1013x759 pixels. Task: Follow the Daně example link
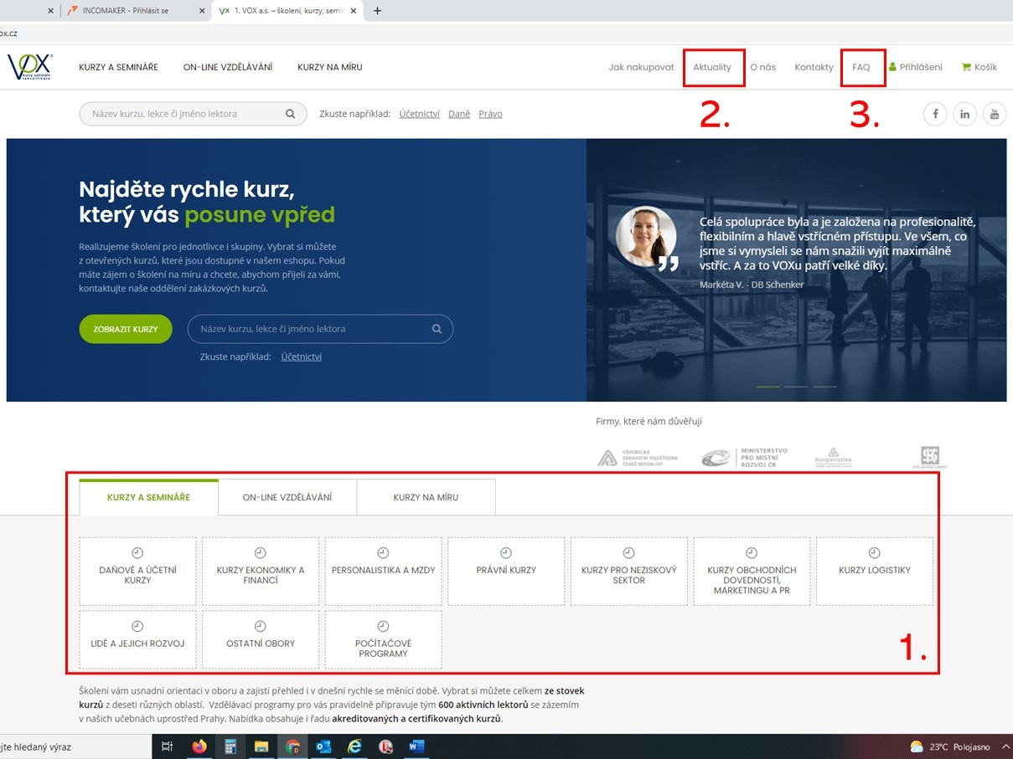[459, 114]
